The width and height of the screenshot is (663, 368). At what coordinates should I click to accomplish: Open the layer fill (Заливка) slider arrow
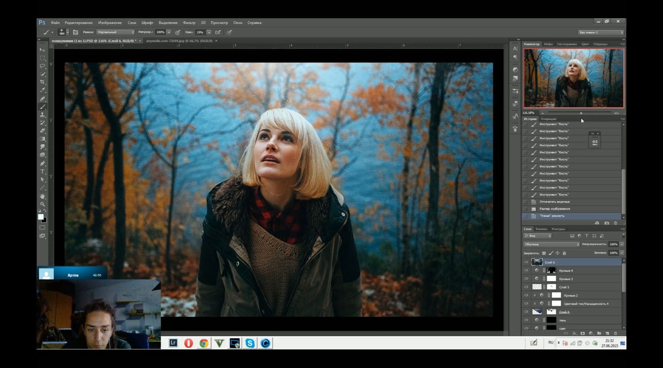pyautogui.click(x=622, y=253)
